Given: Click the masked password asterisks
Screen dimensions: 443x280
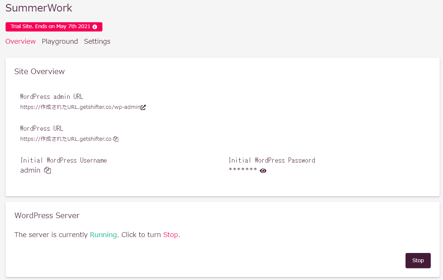Looking at the screenshot, I should click(x=243, y=170).
